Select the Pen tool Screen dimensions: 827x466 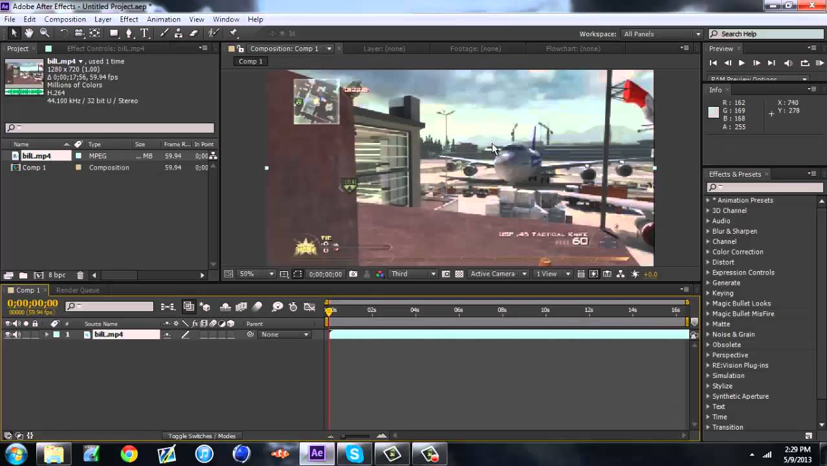pyautogui.click(x=129, y=34)
